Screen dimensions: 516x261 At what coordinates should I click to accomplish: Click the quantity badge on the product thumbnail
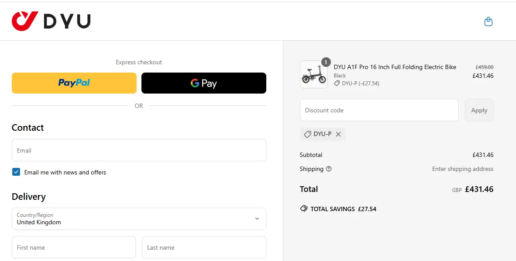point(326,62)
